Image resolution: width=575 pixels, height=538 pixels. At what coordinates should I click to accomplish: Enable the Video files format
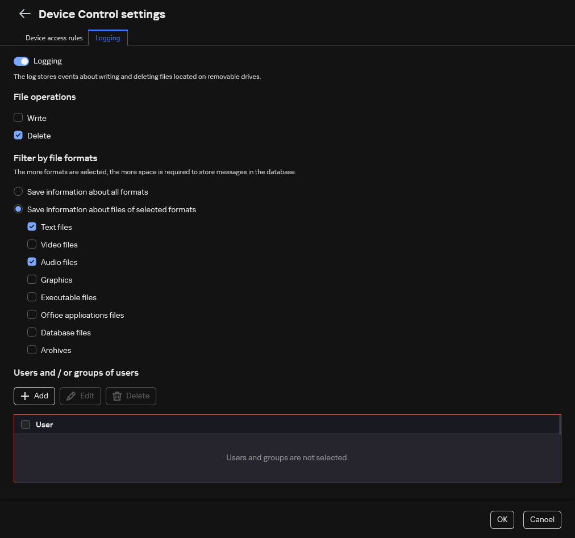click(x=32, y=244)
